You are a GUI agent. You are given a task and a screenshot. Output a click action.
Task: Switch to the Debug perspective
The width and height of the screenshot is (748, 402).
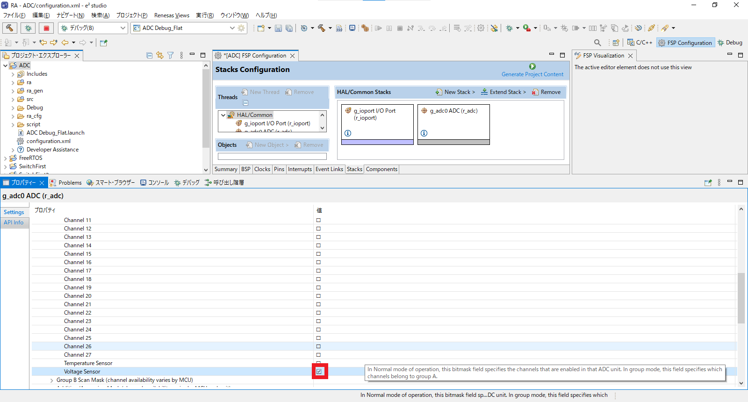coord(730,43)
